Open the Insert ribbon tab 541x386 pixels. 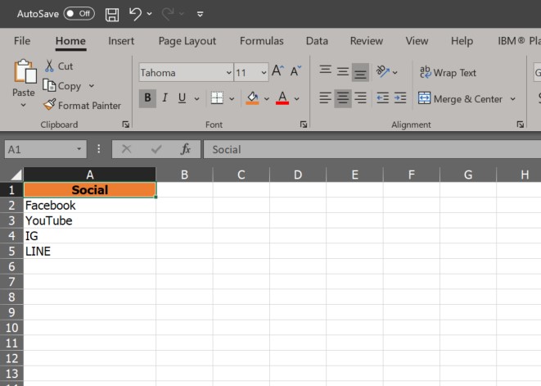pos(121,41)
